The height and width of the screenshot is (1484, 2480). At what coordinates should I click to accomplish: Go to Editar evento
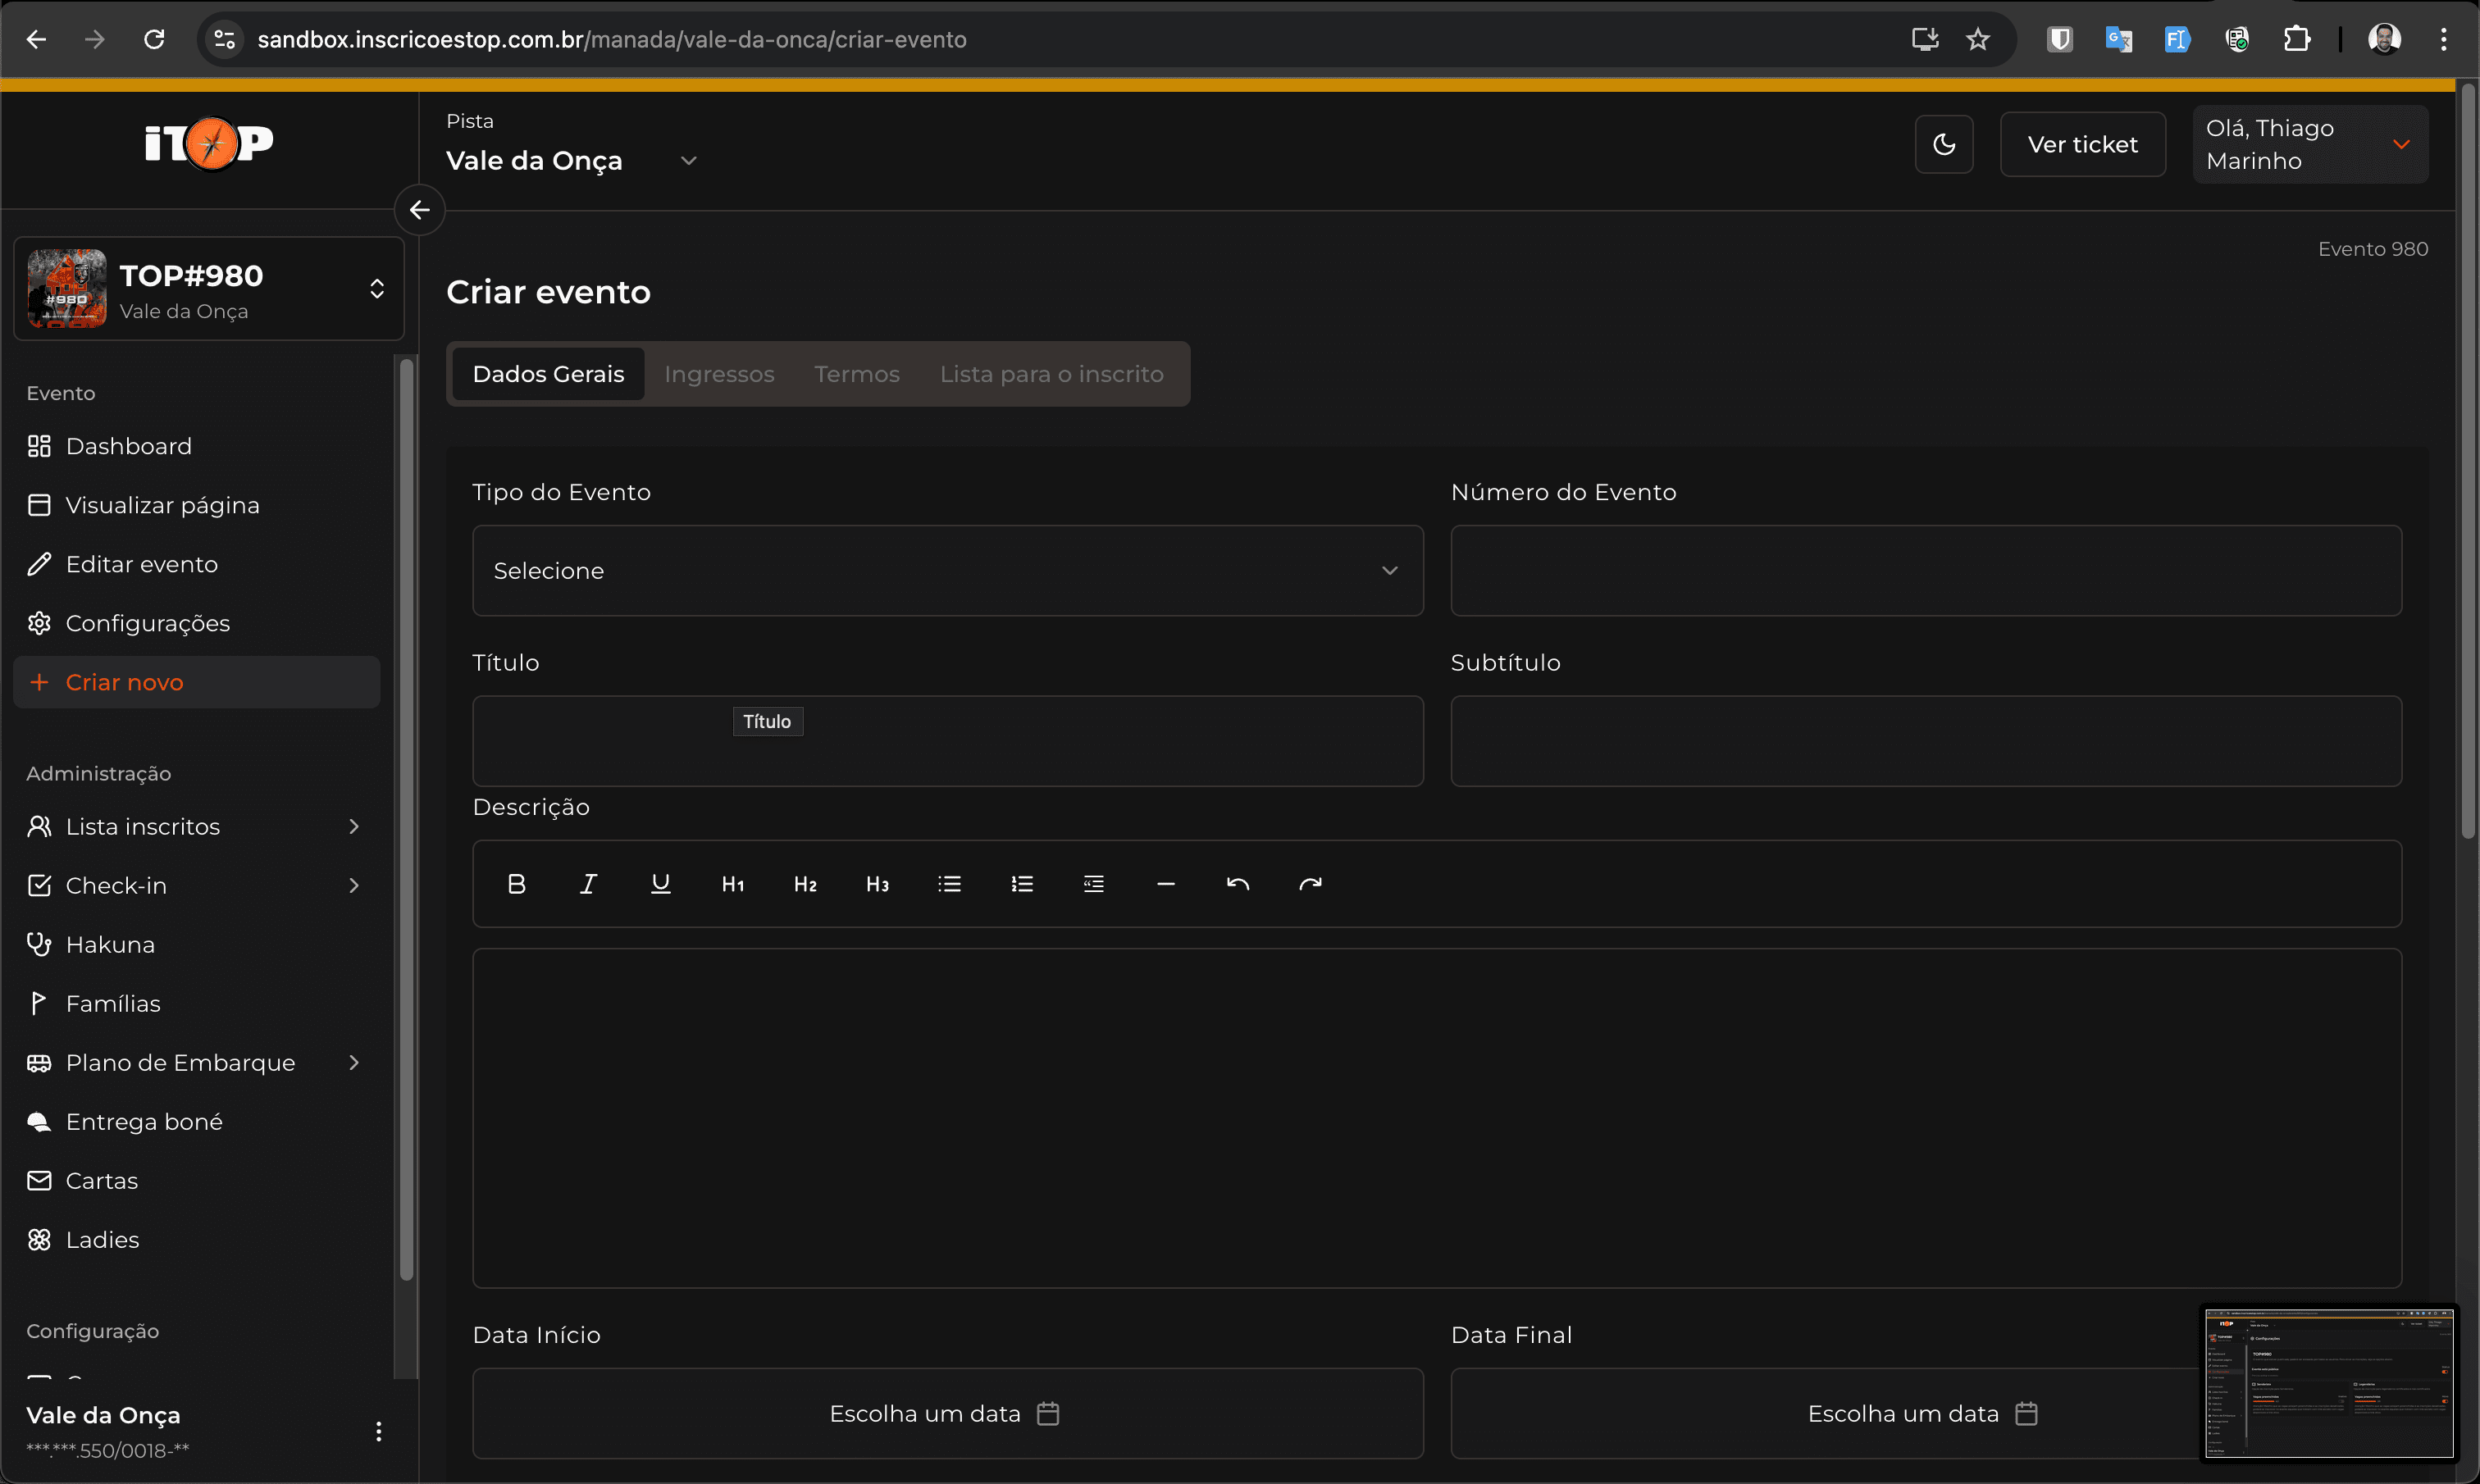197,564
